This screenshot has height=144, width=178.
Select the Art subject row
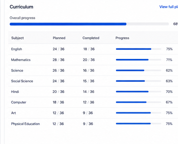[x=93, y=113]
